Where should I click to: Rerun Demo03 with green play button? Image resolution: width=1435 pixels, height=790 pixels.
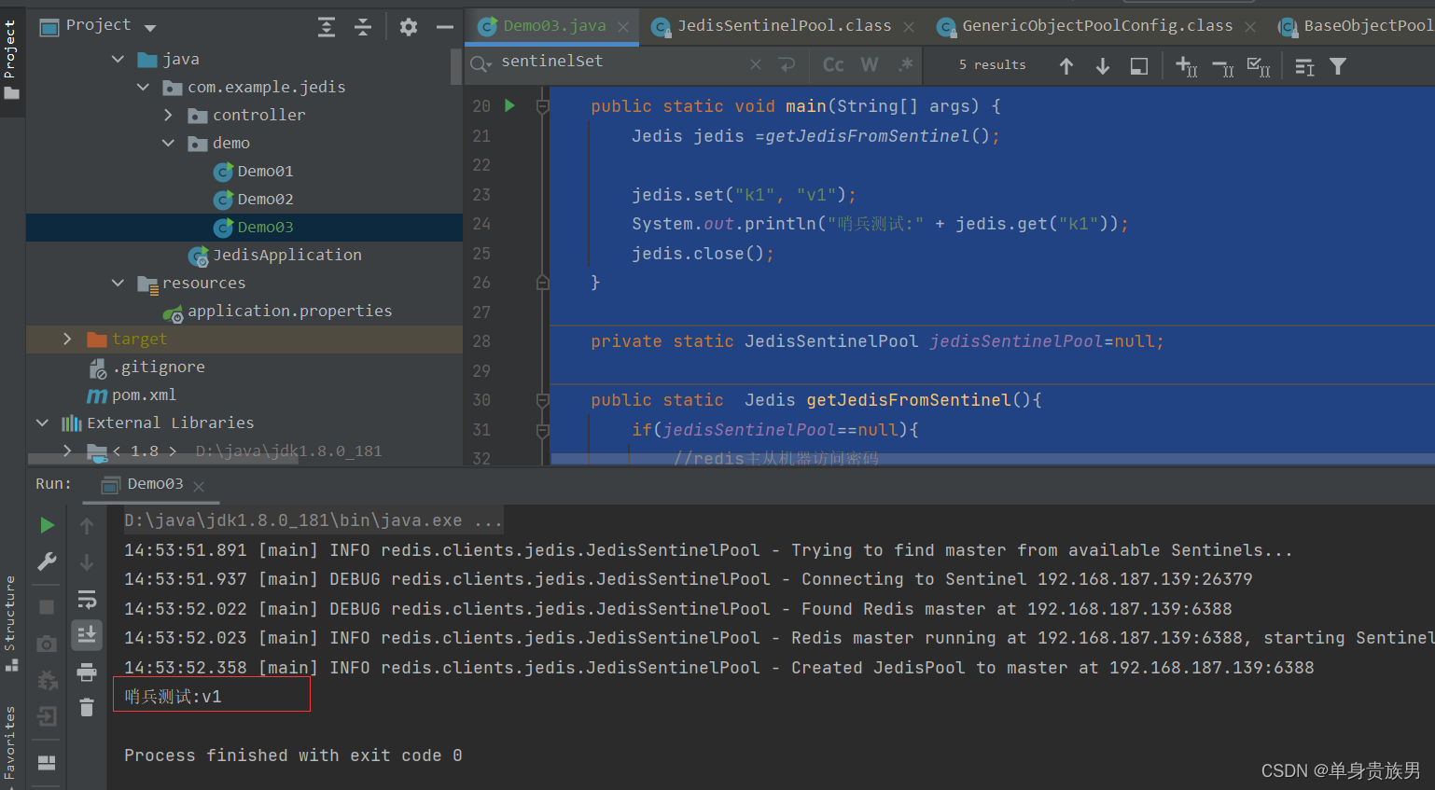[x=47, y=525]
